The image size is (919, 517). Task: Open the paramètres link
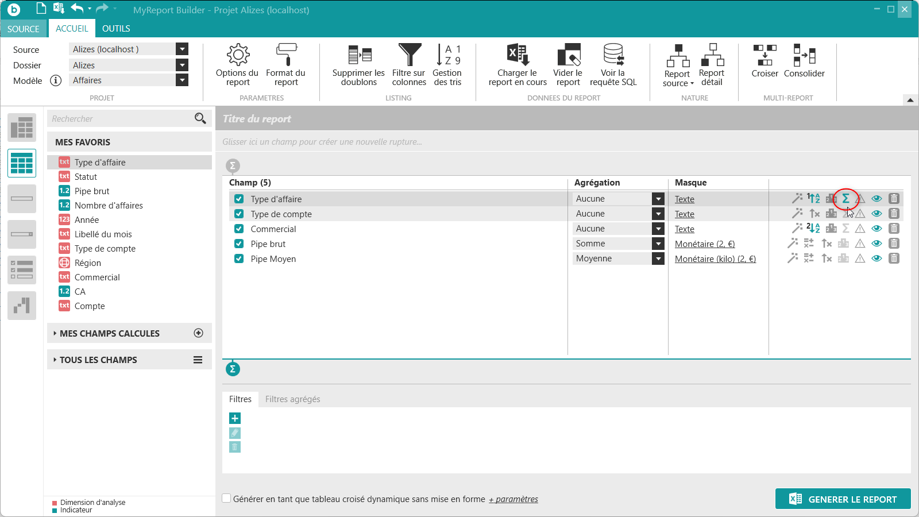[513, 499]
